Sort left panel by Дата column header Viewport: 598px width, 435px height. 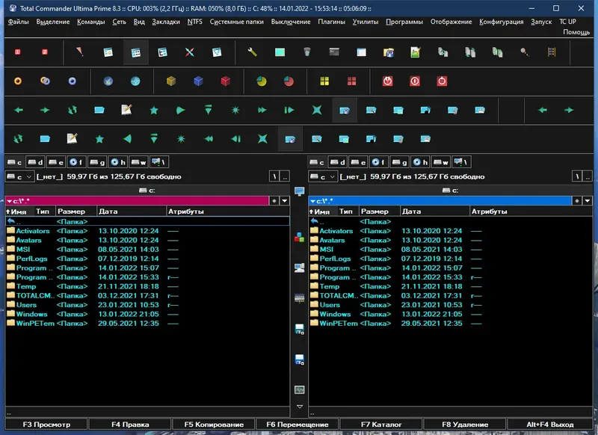click(132, 212)
